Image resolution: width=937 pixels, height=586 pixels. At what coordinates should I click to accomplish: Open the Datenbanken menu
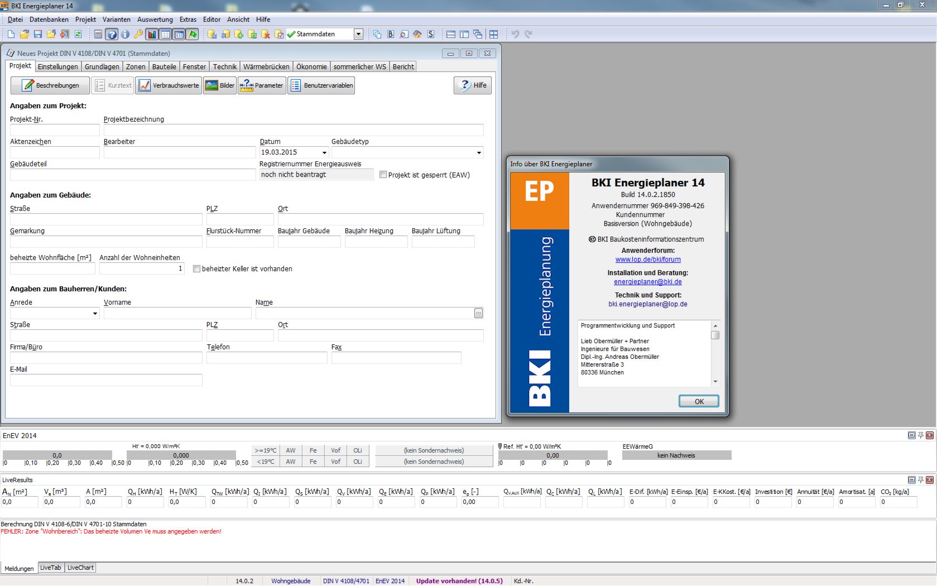[x=49, y=20]
